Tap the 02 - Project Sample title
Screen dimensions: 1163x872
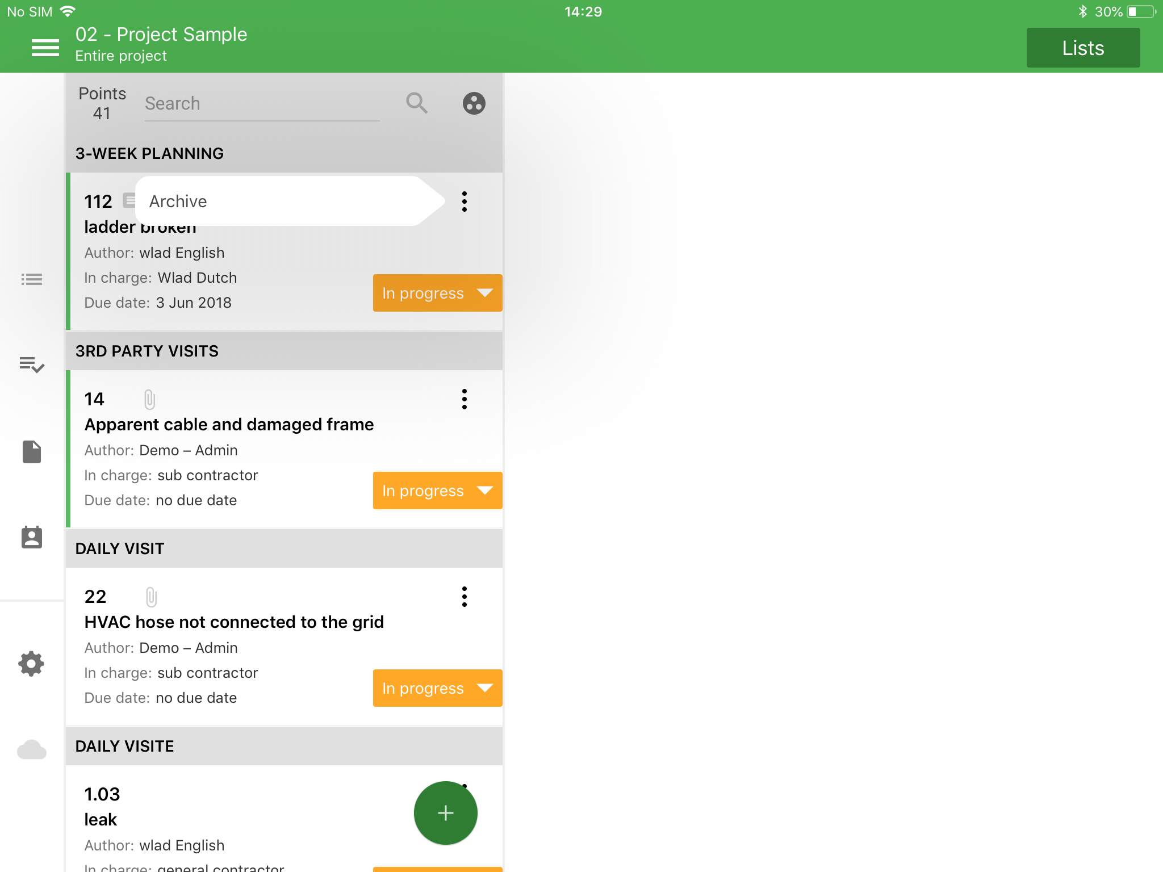(x=161, y=34)
